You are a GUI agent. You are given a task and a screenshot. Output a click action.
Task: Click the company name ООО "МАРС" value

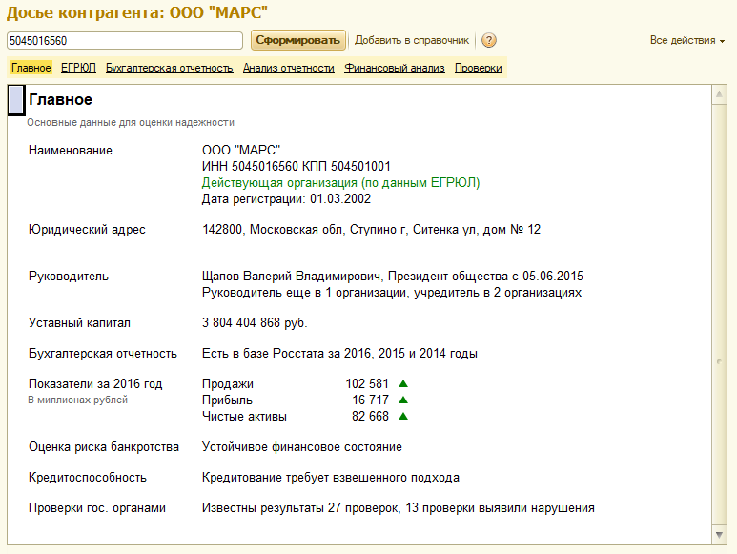[x=241, y=150]
